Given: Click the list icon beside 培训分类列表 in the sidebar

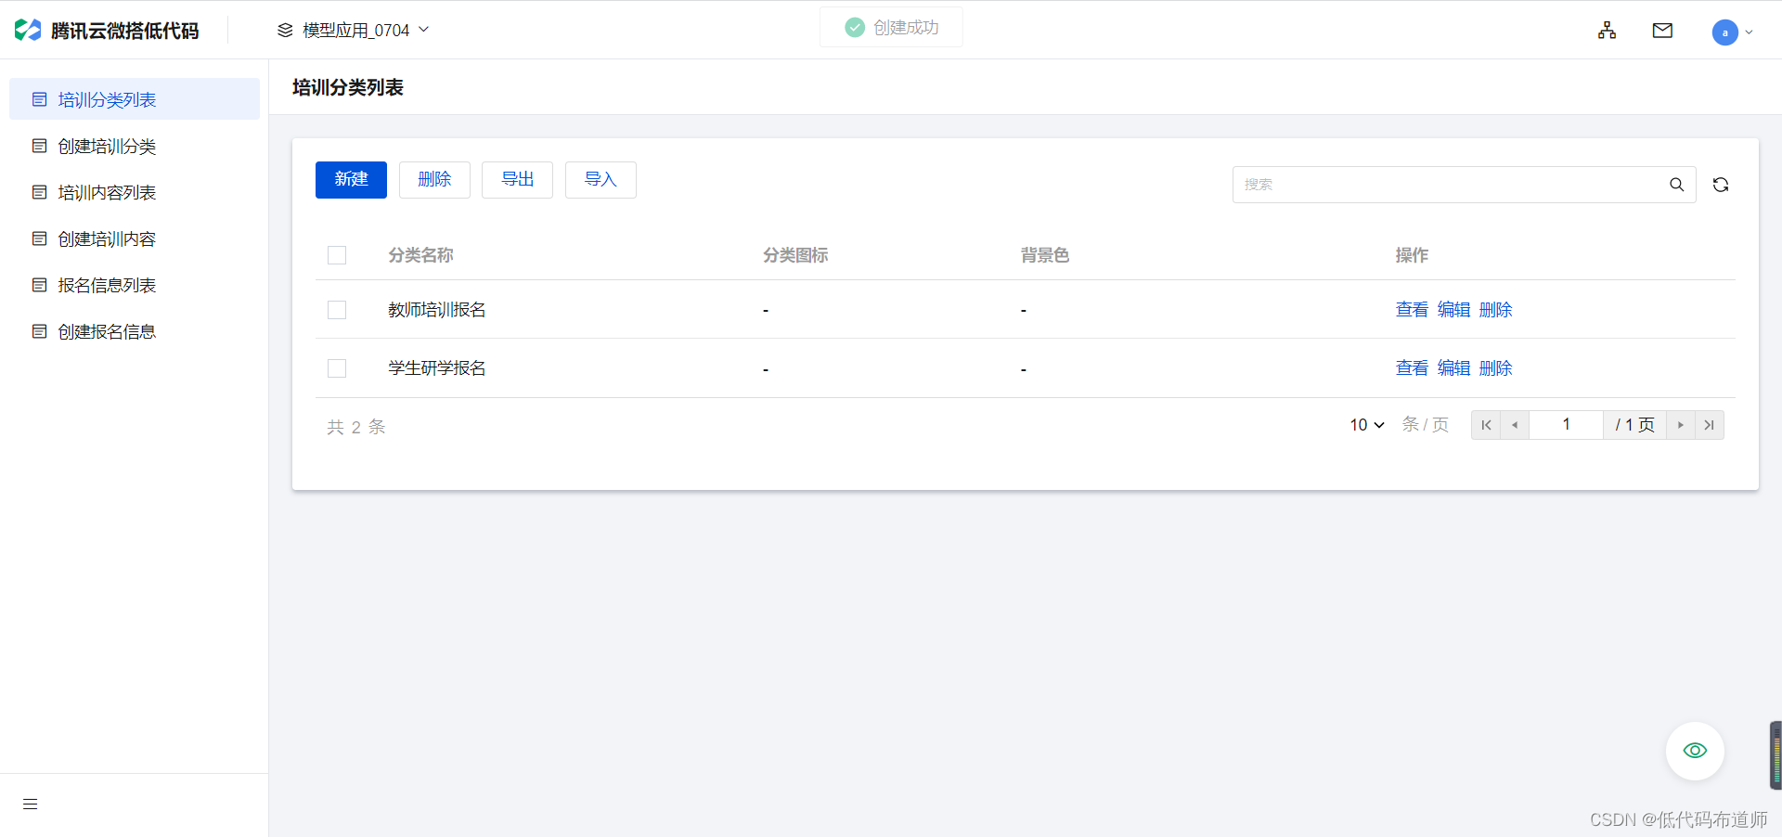Looking at the screenshot, I should click(x=39, y=99).
